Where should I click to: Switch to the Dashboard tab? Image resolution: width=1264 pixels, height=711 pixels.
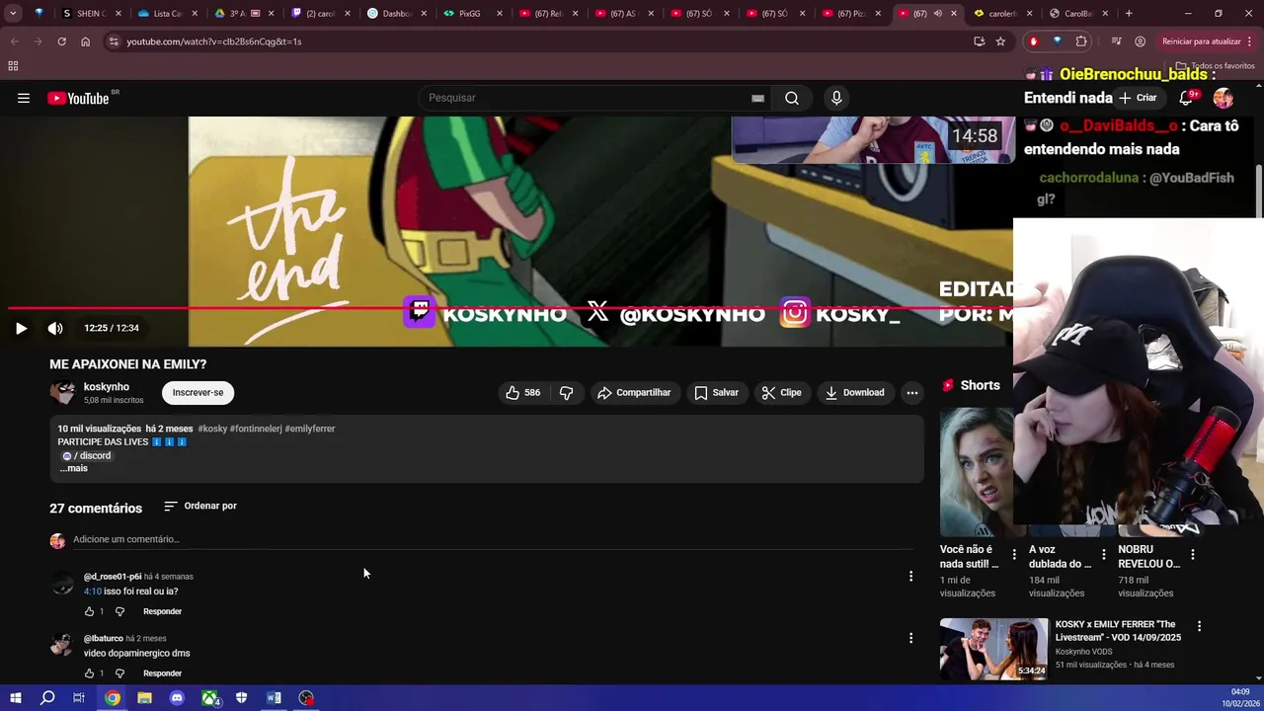(x=397, y=14)
